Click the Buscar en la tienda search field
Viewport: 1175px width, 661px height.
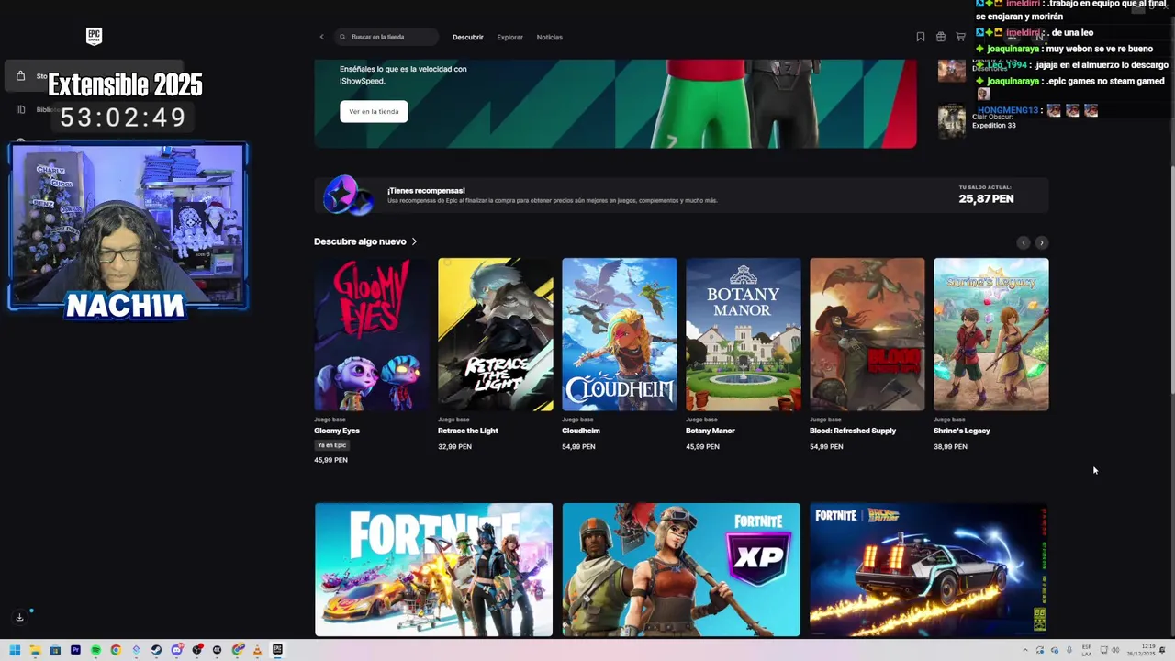coord(386,37)
